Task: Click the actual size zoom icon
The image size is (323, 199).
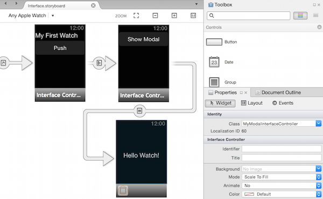Action: (193, 16)
